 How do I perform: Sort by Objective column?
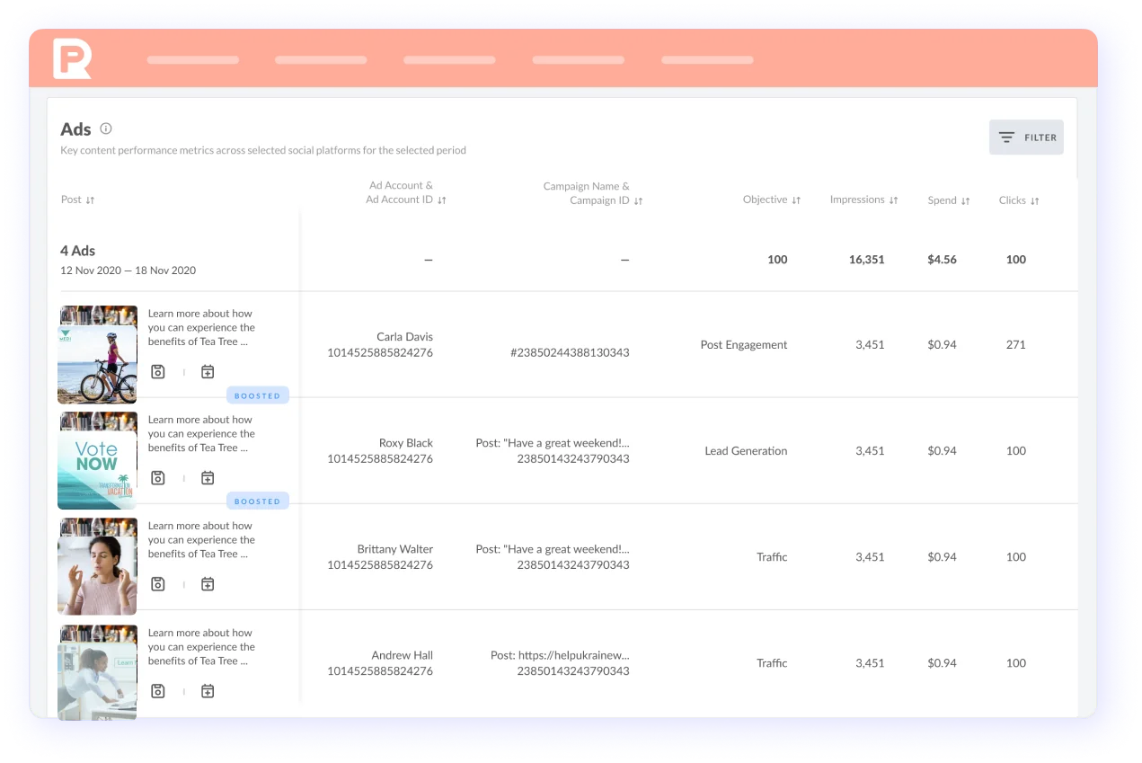click(796, 200)
